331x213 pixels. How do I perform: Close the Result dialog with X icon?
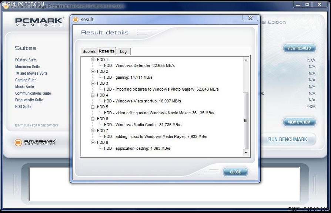point(251,18)
